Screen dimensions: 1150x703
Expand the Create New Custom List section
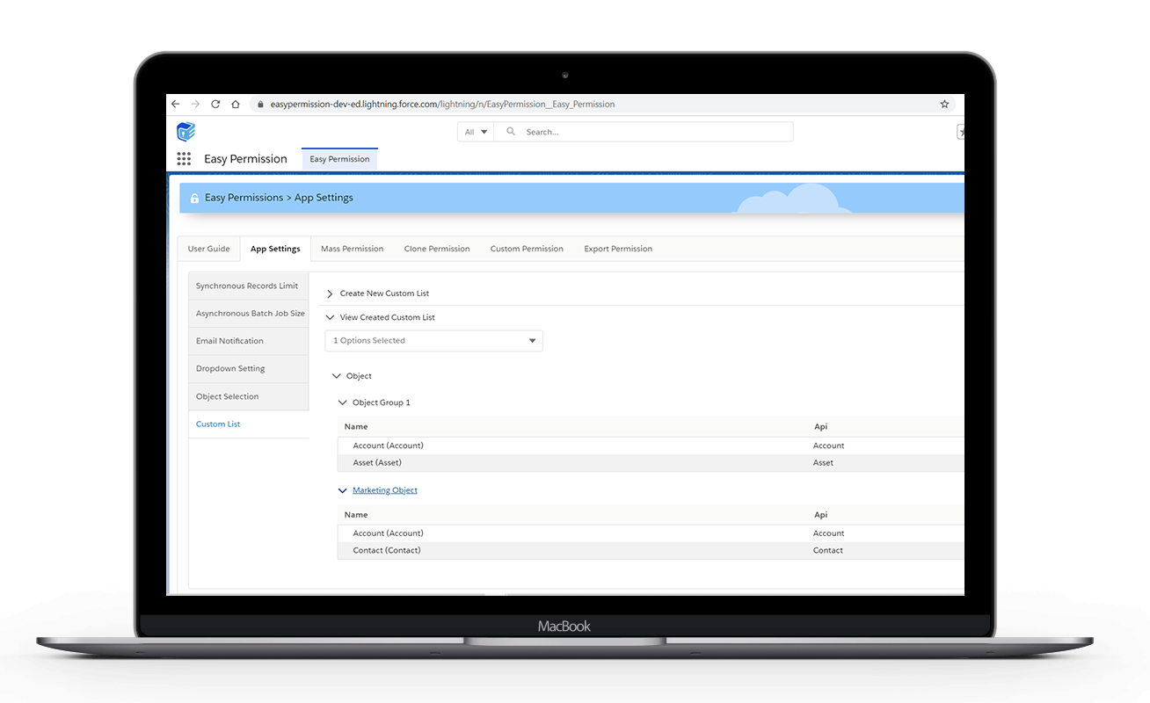[330, 294]
